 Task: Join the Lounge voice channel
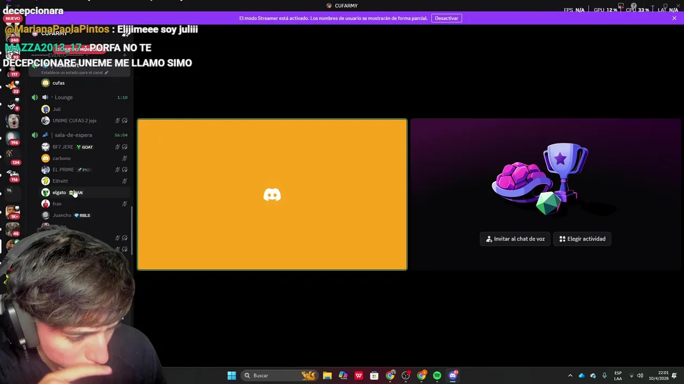click(x=80, y=97)
